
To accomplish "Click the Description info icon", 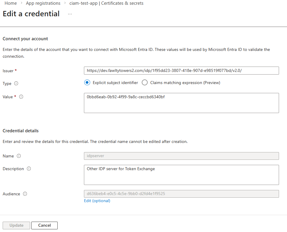I will click(x=29, y=169).
